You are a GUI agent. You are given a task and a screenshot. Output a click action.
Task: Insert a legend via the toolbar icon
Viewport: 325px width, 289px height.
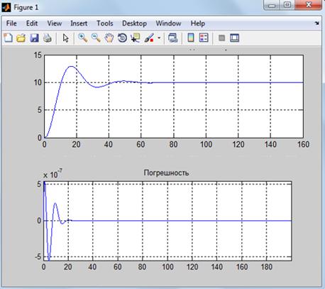point(204,38)
